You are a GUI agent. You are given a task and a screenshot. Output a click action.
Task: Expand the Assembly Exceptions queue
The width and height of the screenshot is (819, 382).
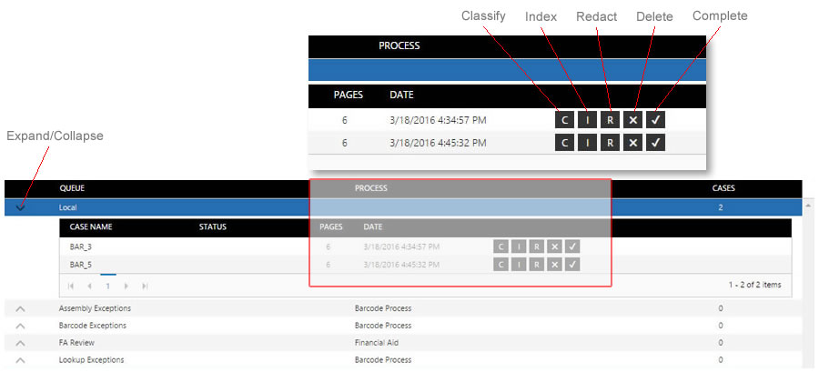click(21, 309)
